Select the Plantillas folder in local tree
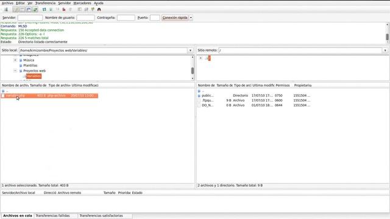Screen dimensions: 390x219 [x=30, y=66]
